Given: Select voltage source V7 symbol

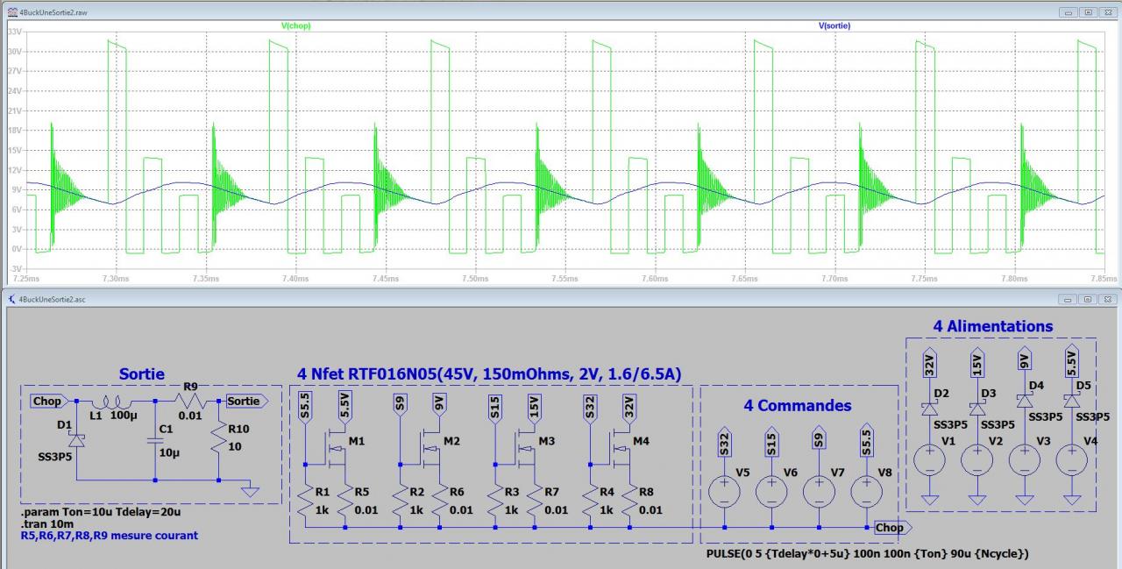Looking at the screenshot, I should [x=819, y=491].
